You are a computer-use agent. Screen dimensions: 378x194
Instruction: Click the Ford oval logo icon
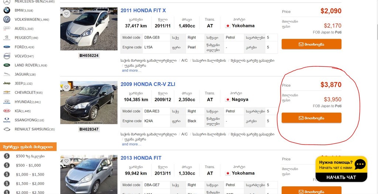7,47
